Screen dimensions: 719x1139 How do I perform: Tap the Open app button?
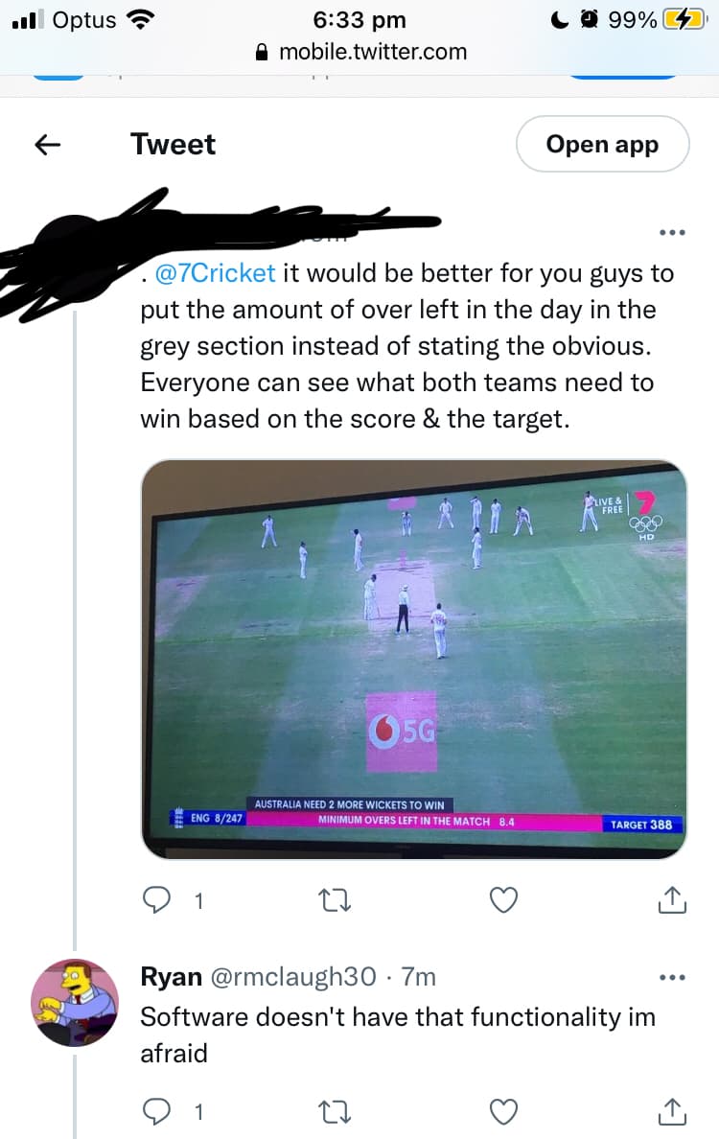click(x=602, y=145)
